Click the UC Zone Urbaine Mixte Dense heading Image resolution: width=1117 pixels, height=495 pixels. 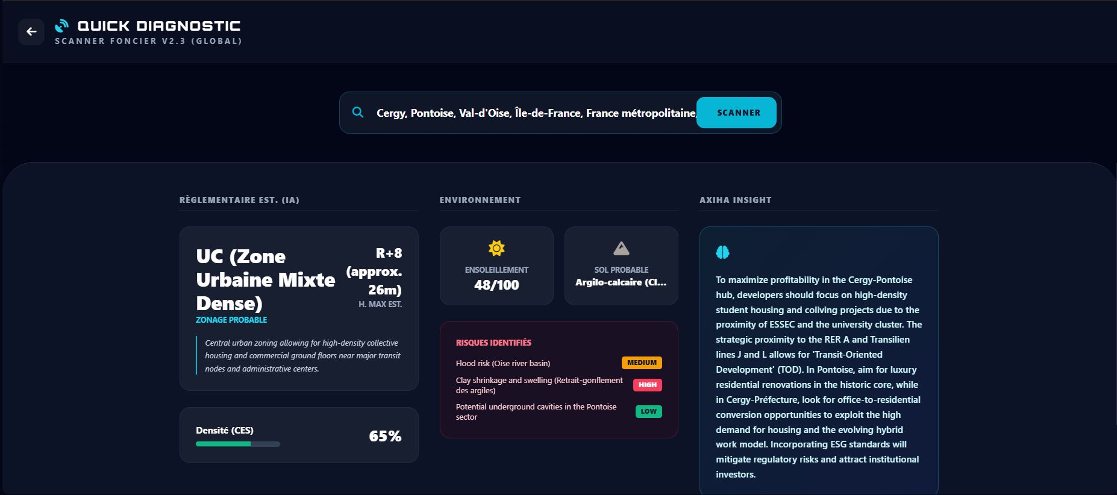pyautogui.click(x=265, y=280)
